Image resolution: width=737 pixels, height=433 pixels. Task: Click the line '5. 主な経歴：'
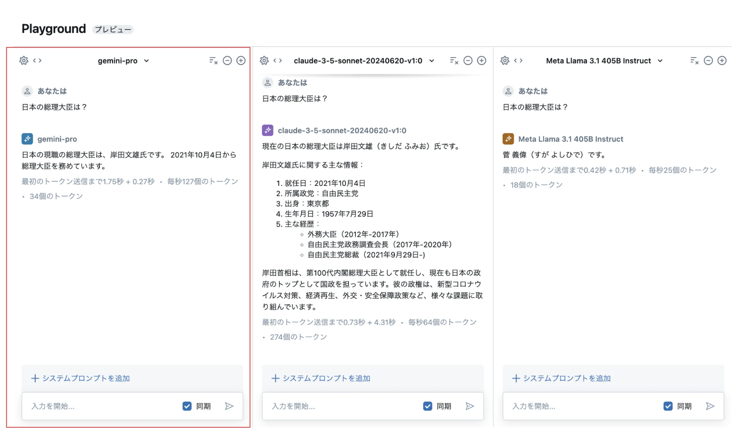tap(298, 224)
